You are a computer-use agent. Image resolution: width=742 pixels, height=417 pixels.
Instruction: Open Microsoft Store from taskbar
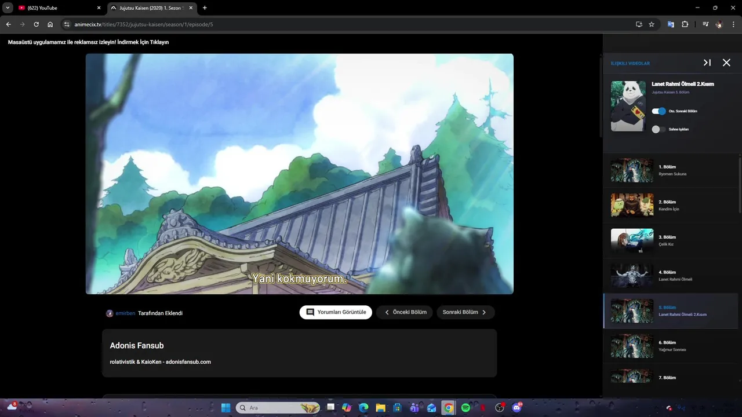click(397, 408)
